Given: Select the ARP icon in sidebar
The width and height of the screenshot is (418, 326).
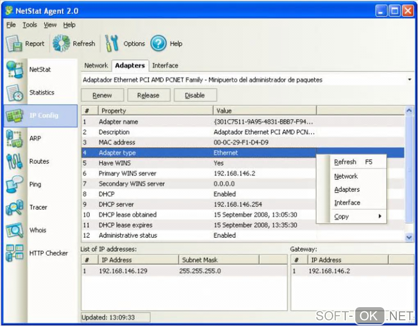Looking at the screenshot, I should coord(15,138).
